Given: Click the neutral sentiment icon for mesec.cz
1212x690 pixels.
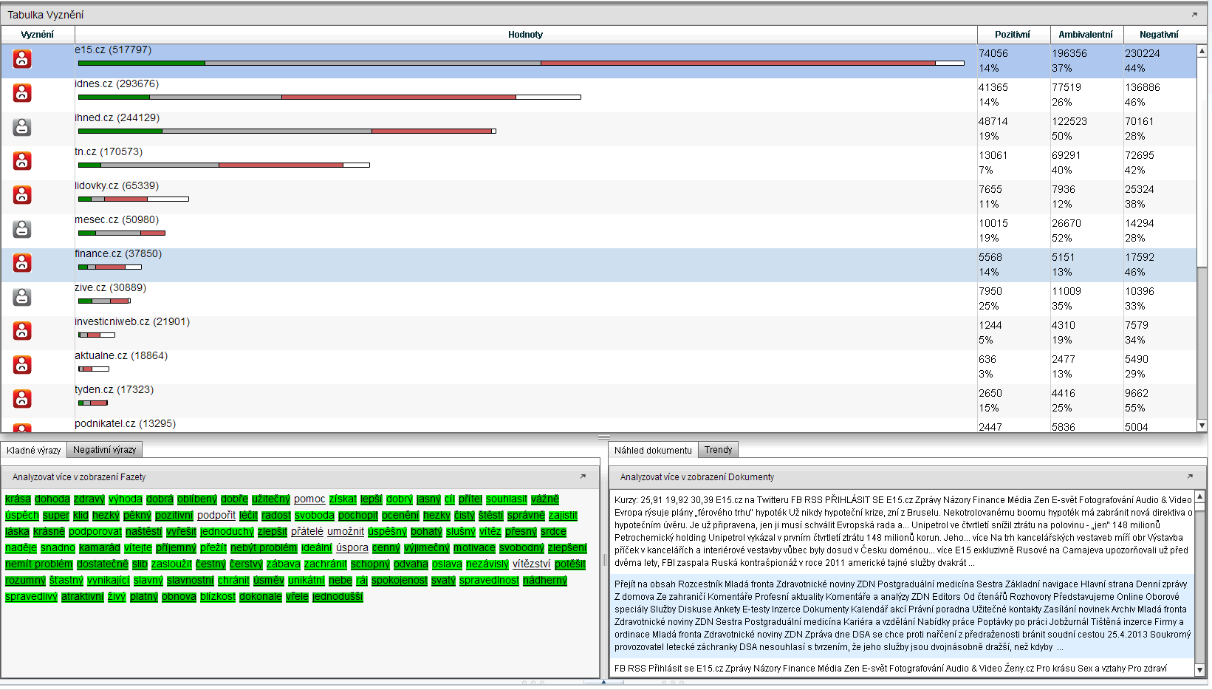Looking at the screenshot, I should (x=22, y=229).
